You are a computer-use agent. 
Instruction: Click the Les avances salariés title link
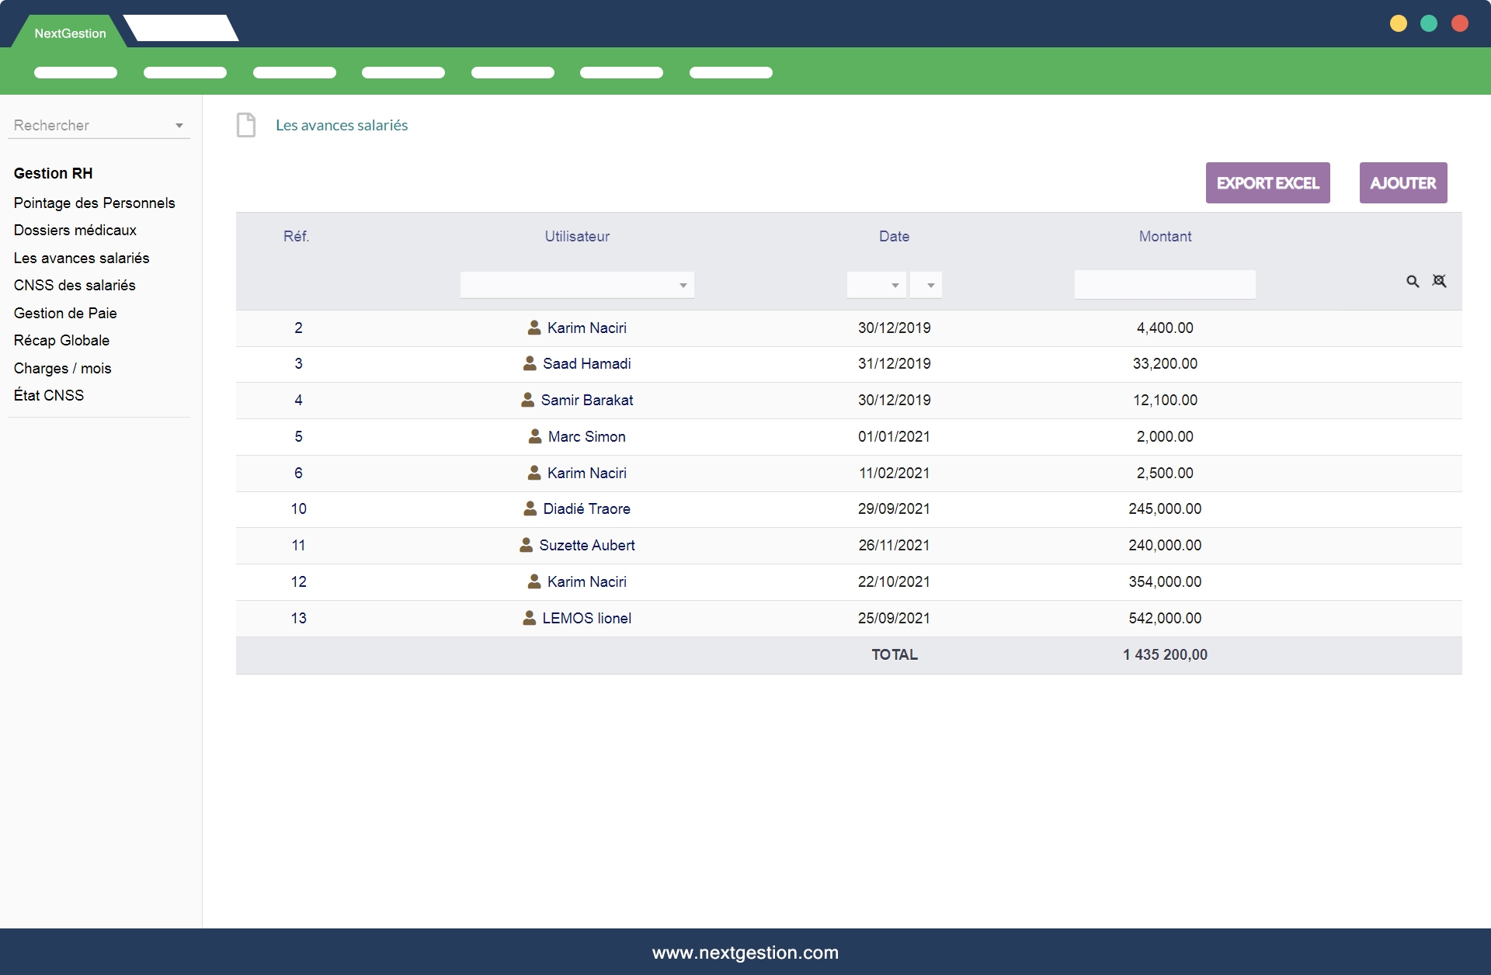click(342, 125)
